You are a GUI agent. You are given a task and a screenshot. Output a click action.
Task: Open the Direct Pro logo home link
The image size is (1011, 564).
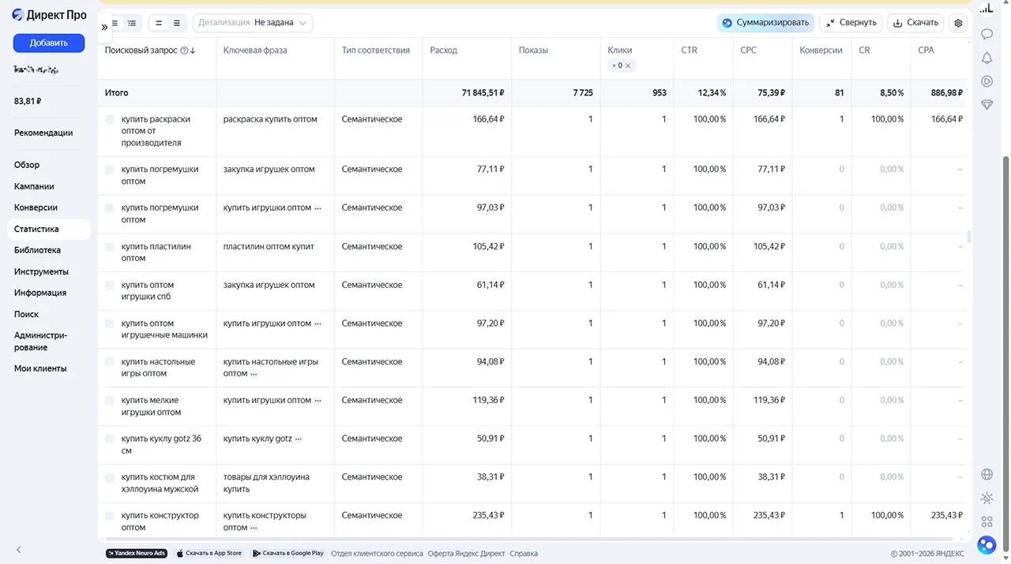pyautogui.click(x=49, y=15)
